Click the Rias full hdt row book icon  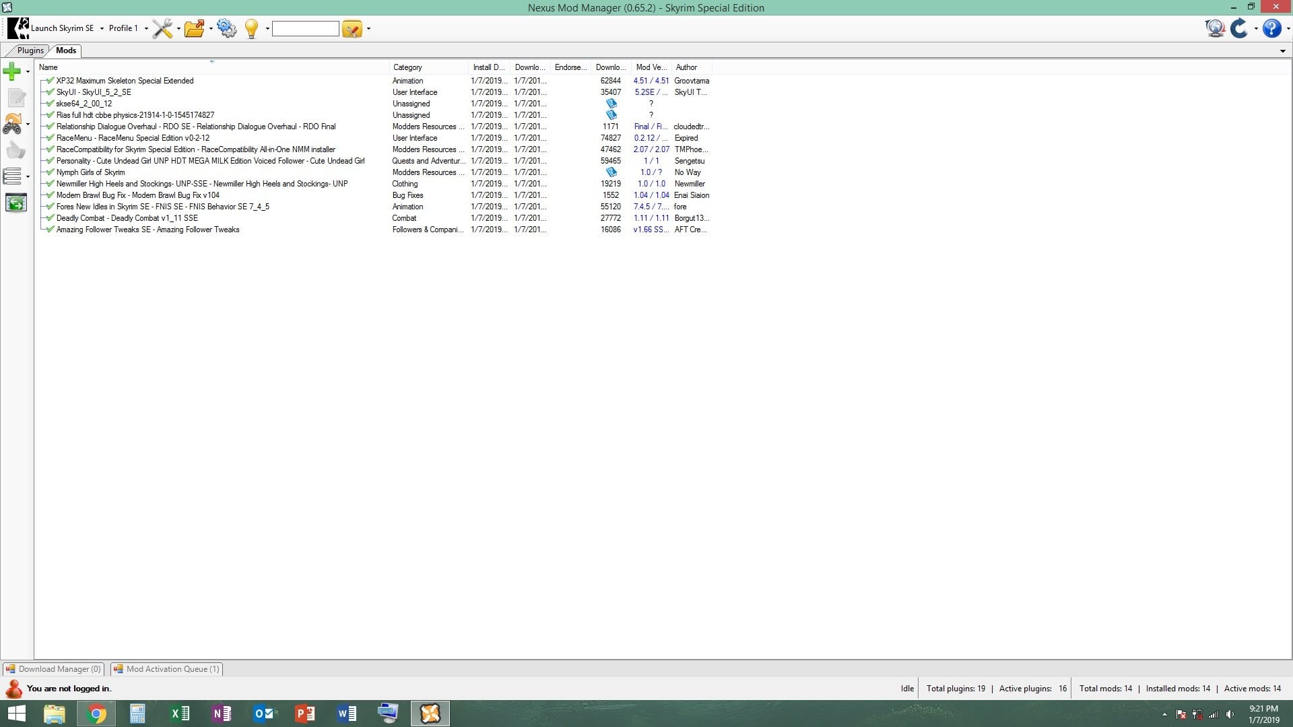611,115
